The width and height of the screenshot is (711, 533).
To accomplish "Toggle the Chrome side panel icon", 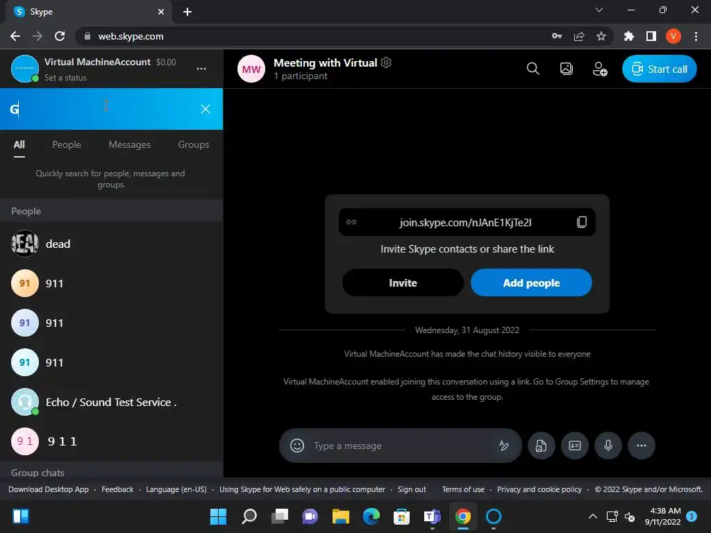I will (651, 36).
